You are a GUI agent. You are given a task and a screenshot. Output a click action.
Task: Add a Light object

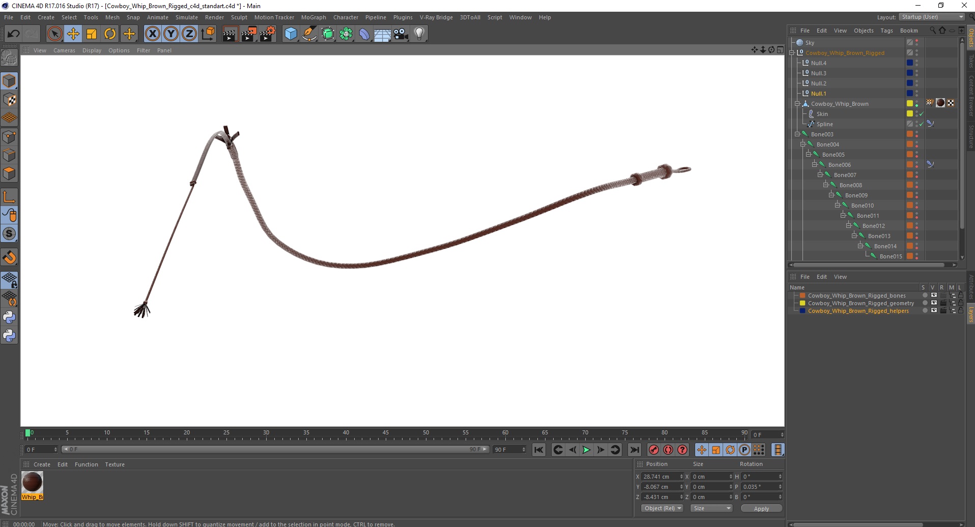point(419,34)
